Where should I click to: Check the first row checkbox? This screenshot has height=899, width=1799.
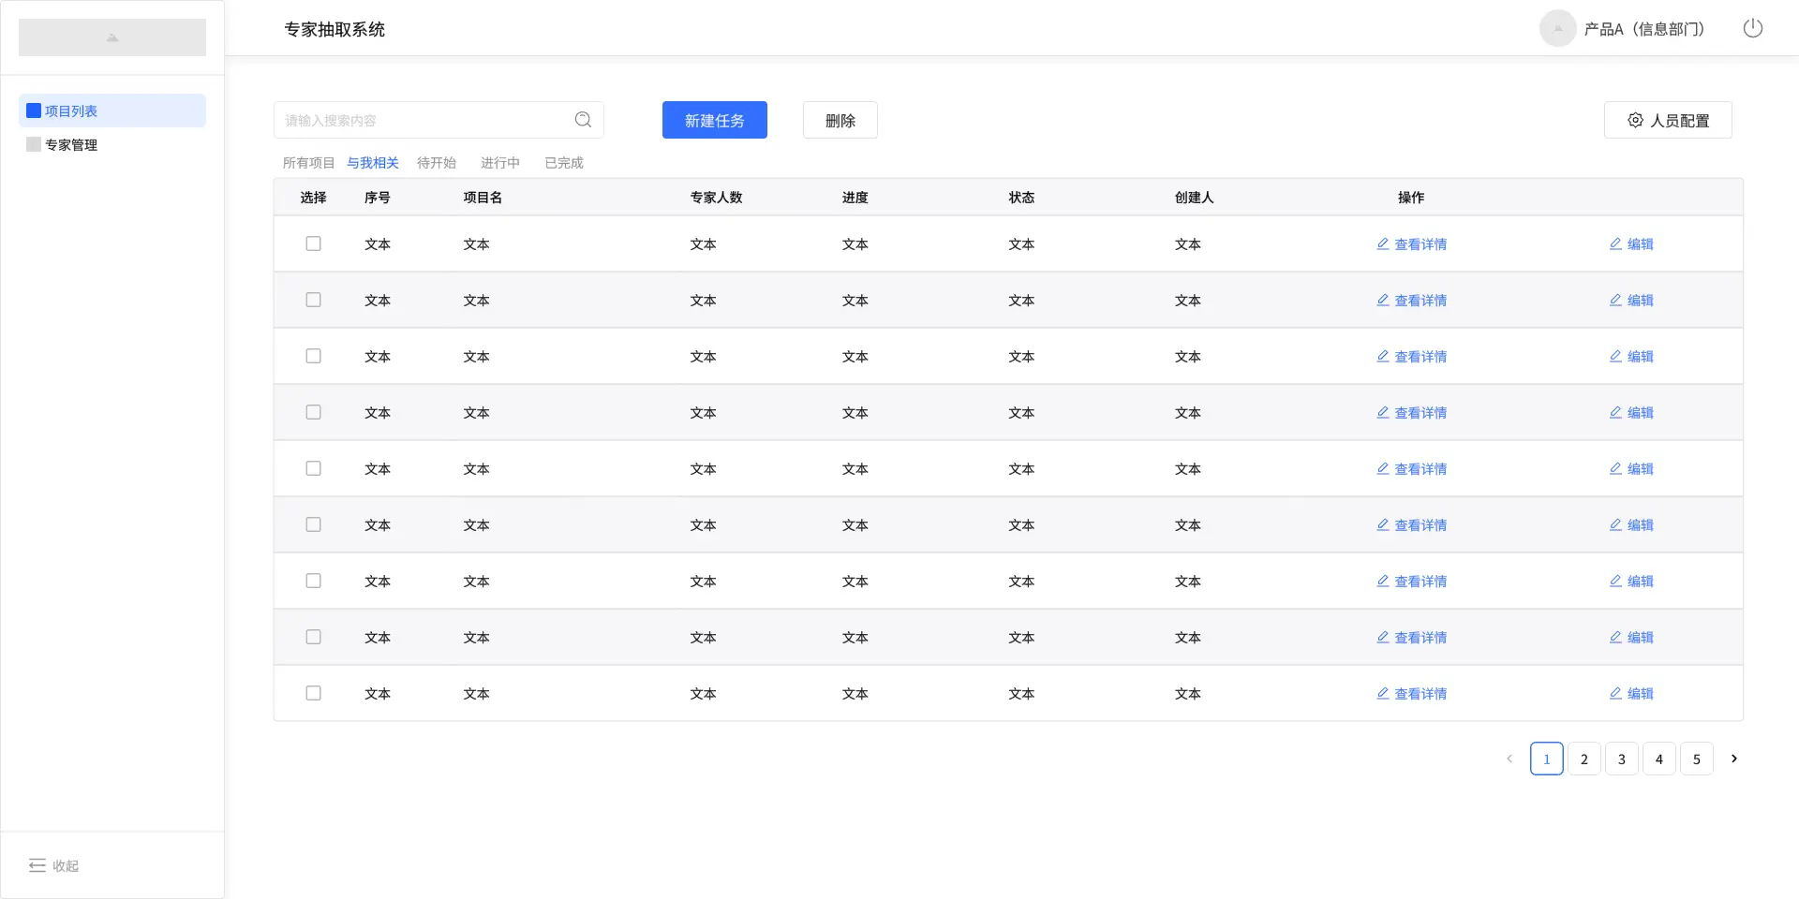coord(313,243)
